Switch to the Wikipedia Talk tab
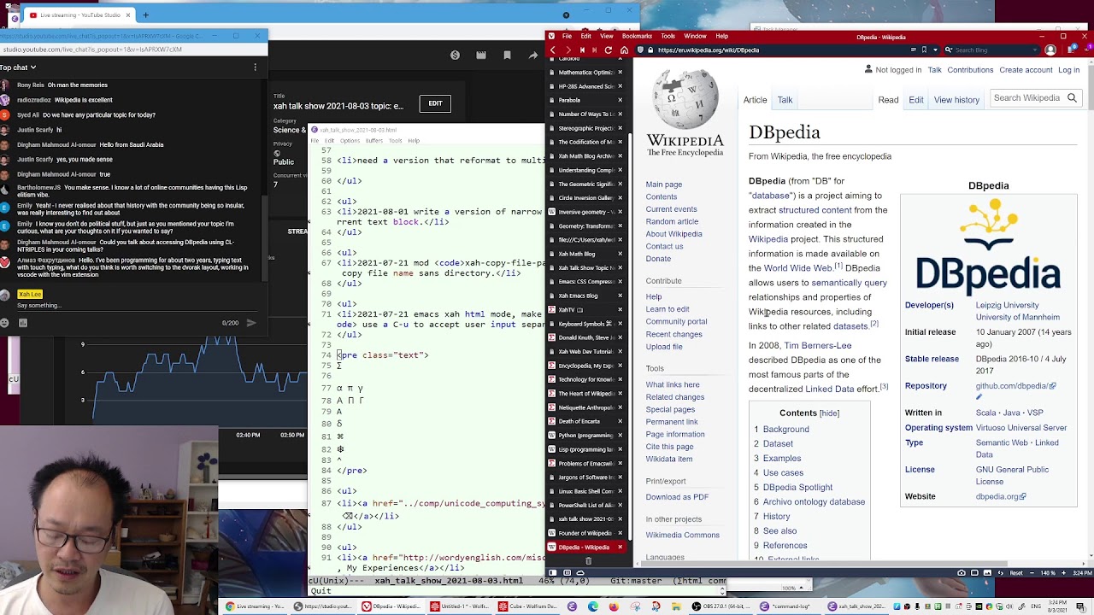 [785, 100]
